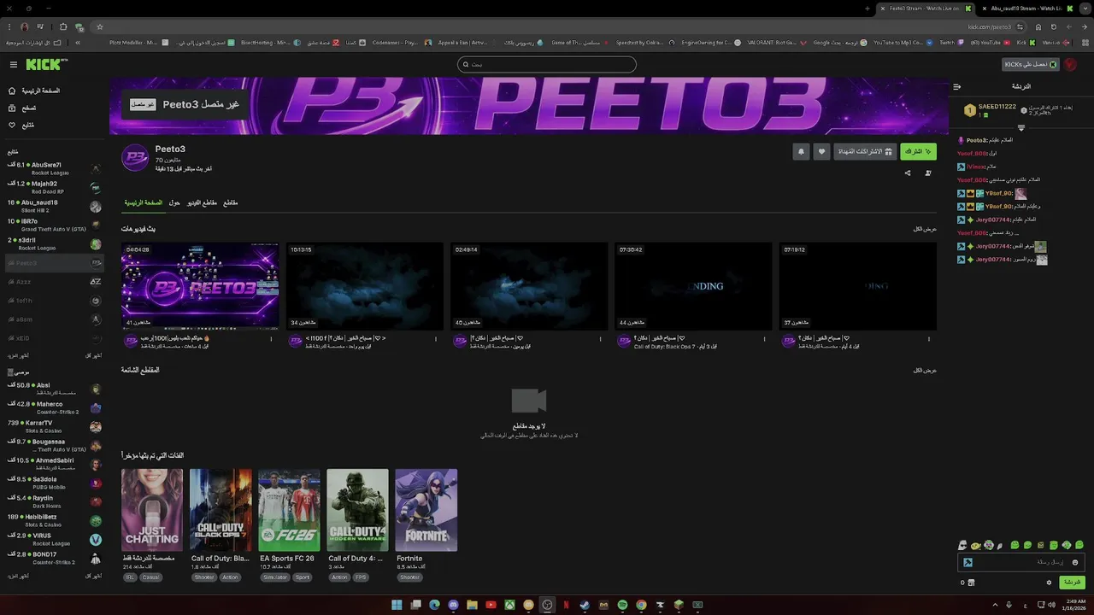Image resolution: width=1094 pixels, height=615 pixels.
Task: Focus the Kick search box
Action: click(x=547, y=64)
